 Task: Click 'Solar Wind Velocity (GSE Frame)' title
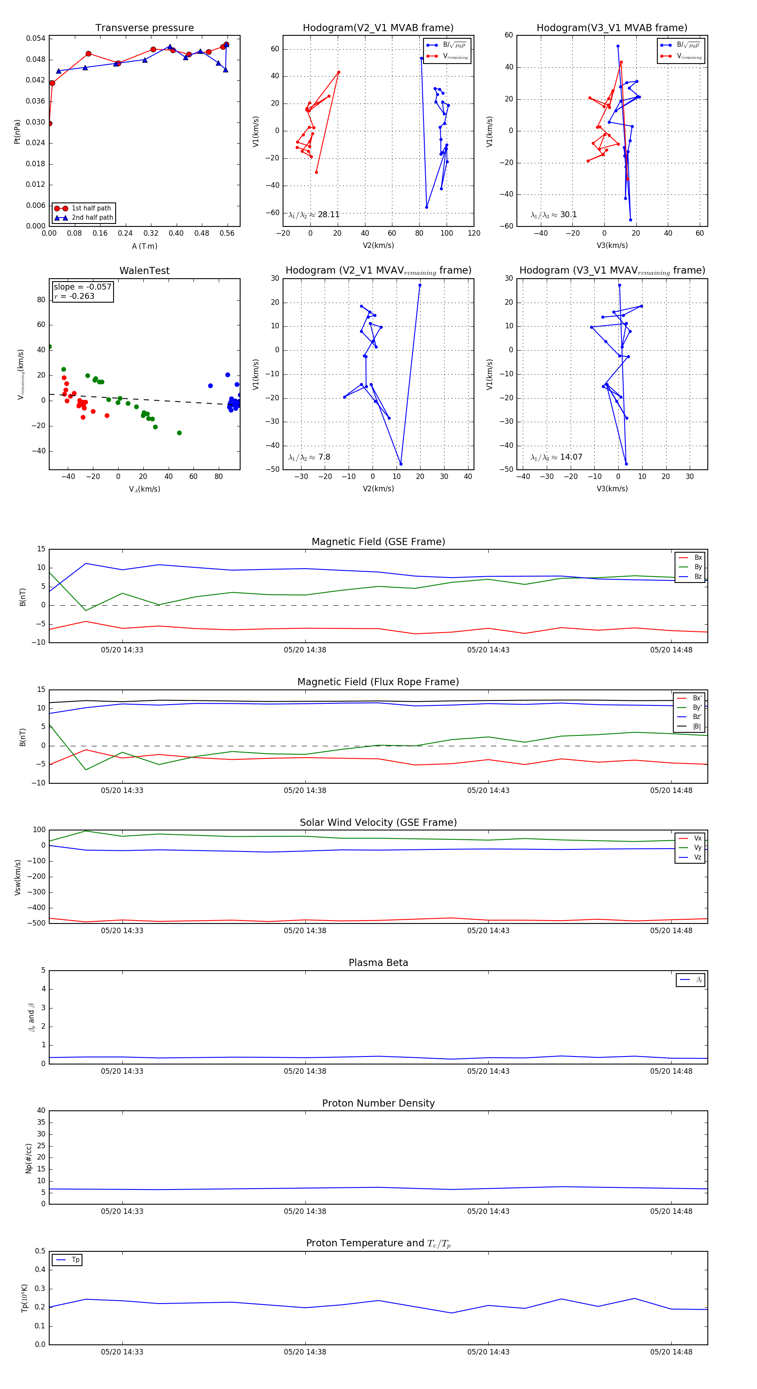click(378, 822)
